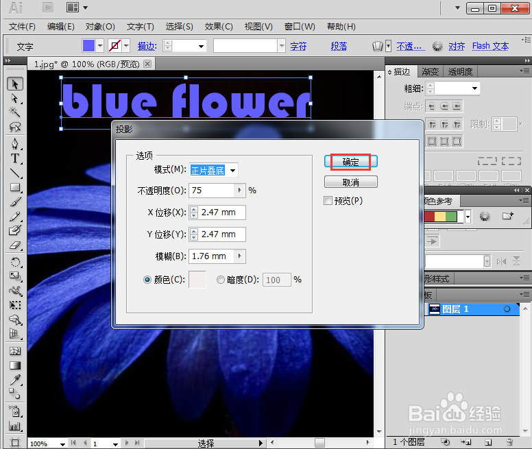Select the Gradient tool
The image size is (532, 449).
click(15, 365)
